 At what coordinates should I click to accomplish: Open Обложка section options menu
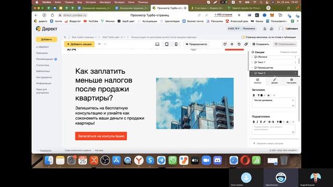295,57
